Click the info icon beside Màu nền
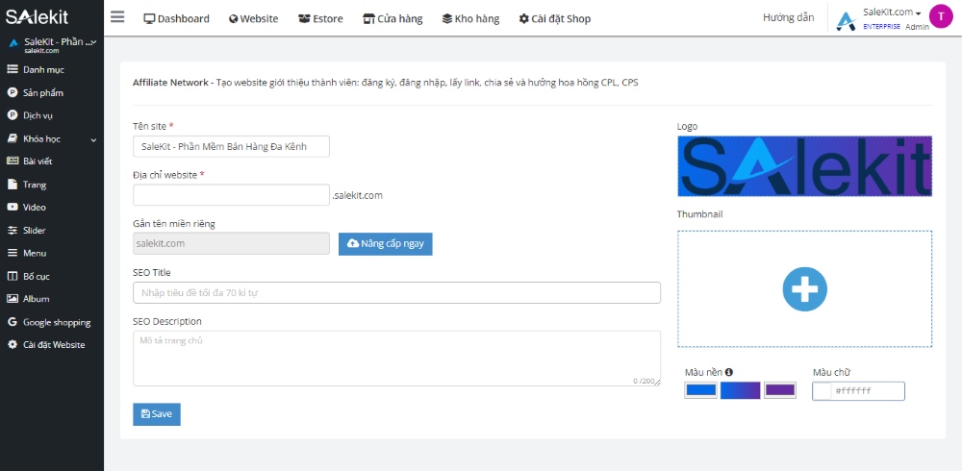Image resolution: width=962 pixels, height=471 pixels. [729, 372]
